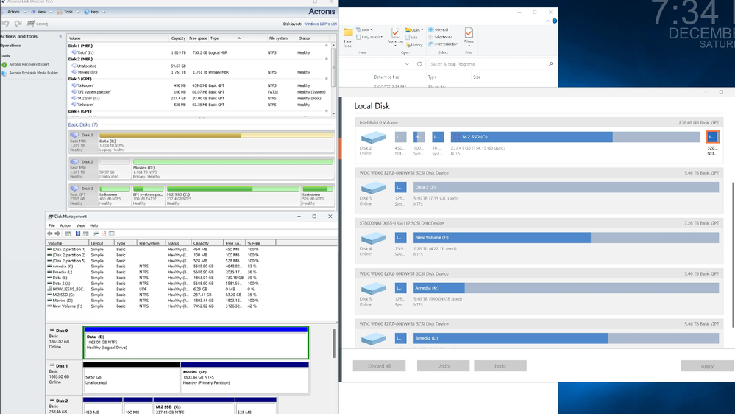This screenshot has height=414, width=735.
Task: Click Commit flag in Acronis toolbar
Action: click(38, 24)
